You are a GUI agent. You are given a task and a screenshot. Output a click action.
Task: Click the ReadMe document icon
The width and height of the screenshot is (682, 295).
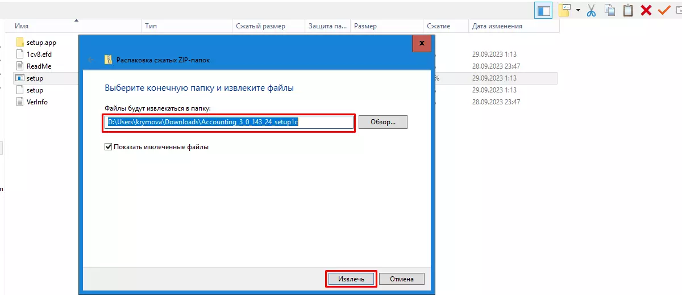(x=20, y=66)
